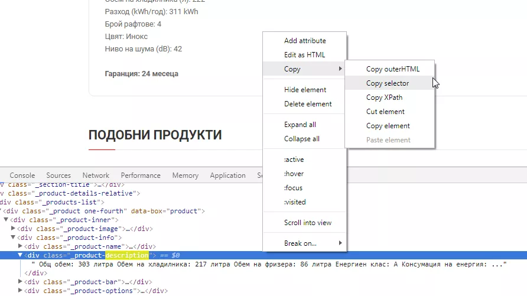The height and width of the screenshot is (296, 527).
Task: Toggle the :active pseudo-state
Action: pyautogui.click(x=304, y=160)
